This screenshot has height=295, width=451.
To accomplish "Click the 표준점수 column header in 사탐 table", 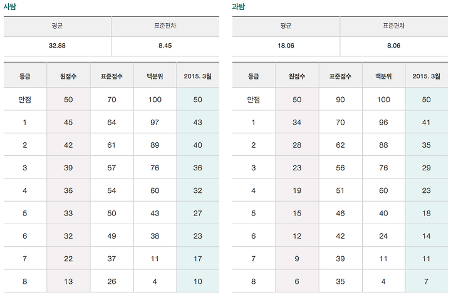I will 111,76.
